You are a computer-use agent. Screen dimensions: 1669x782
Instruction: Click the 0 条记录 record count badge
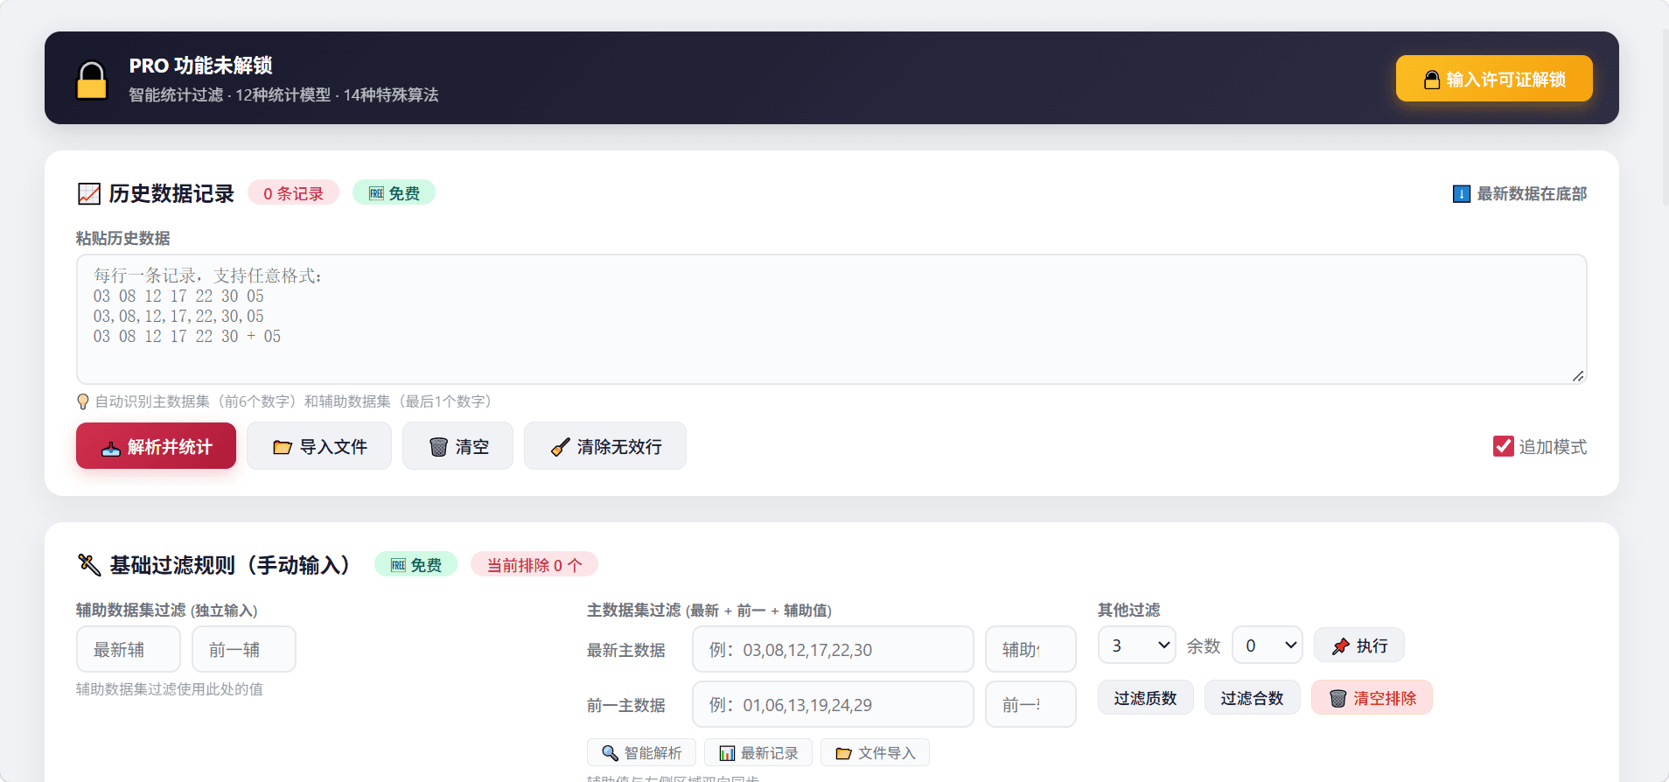(x=293, y=193)
